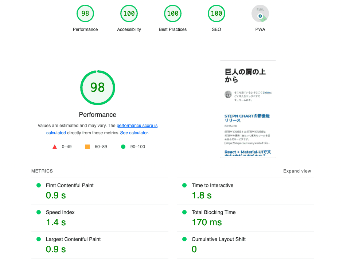This screenshot has width=343, height=261.
Task: Click the red triangle 0–49 legend icon
Action: 55,147
